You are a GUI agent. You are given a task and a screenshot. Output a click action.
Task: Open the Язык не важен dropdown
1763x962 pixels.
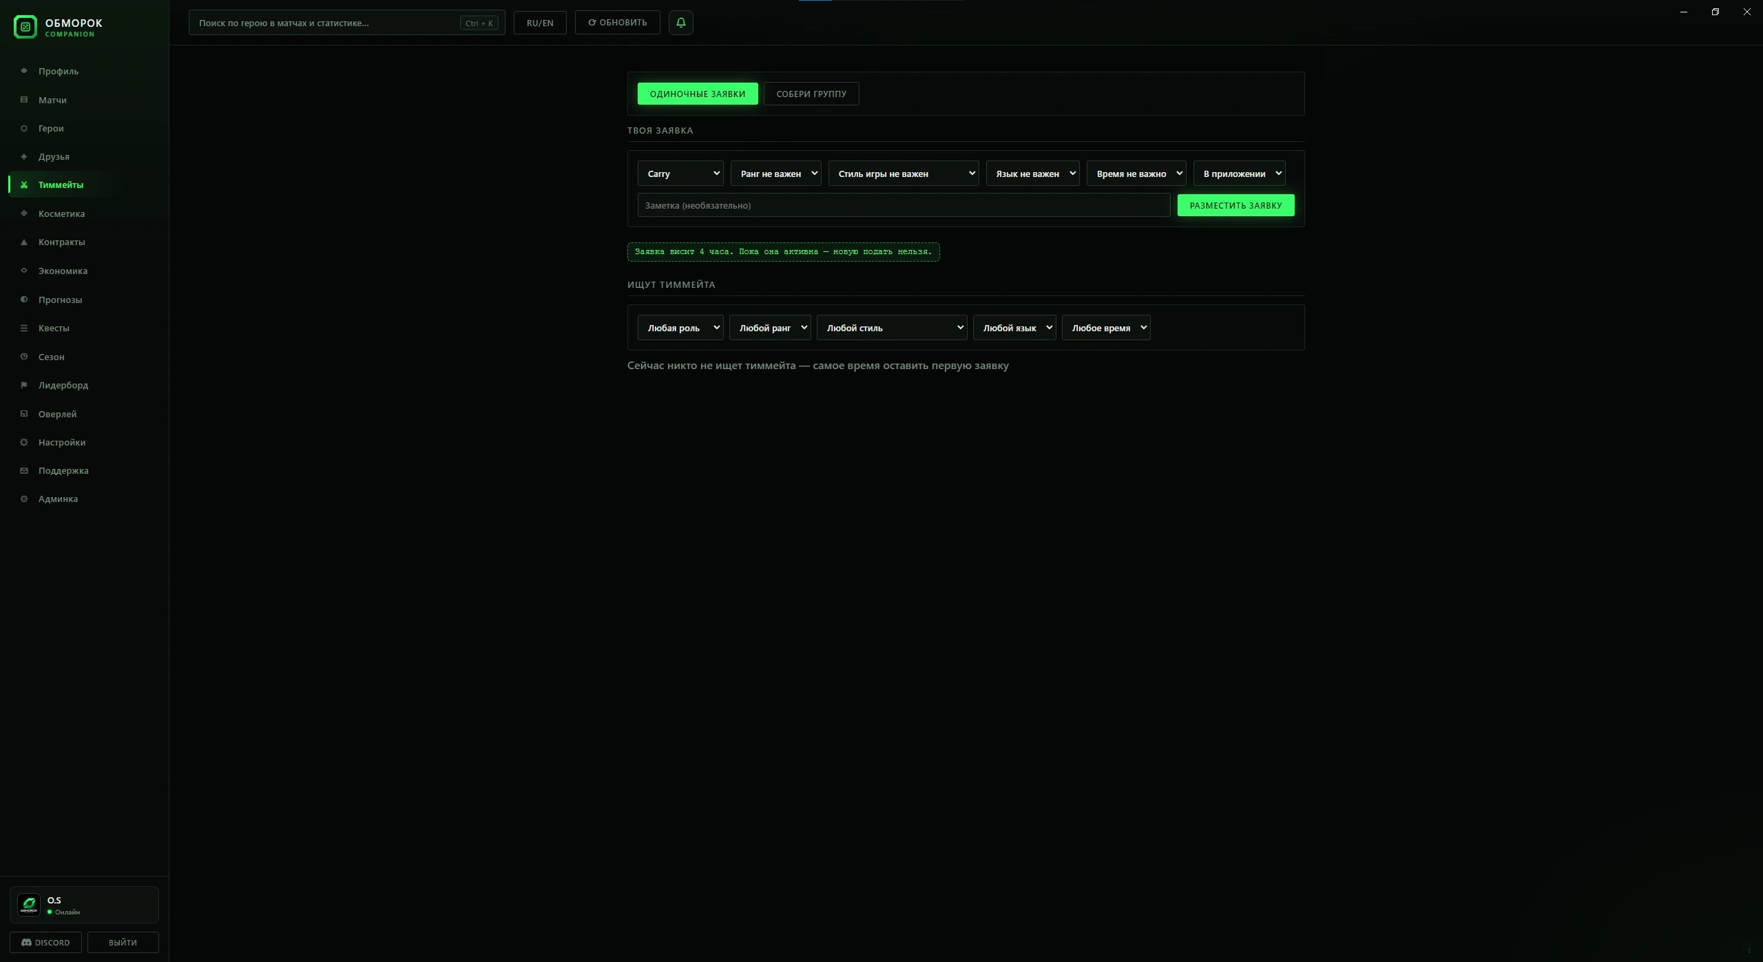pos(1032,174)
